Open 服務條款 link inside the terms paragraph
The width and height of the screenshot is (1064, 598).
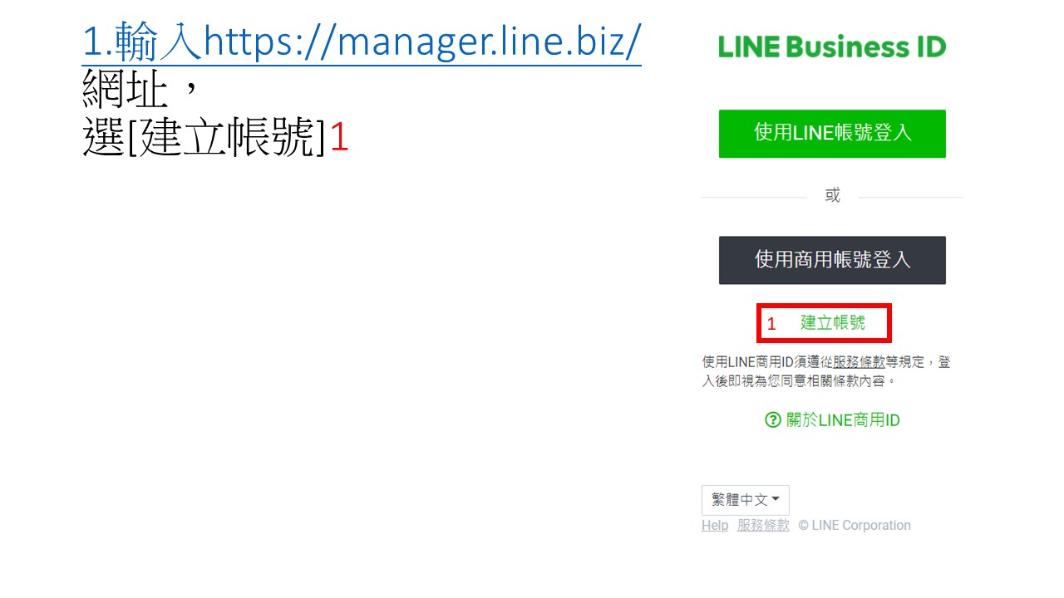click(859, 362)
